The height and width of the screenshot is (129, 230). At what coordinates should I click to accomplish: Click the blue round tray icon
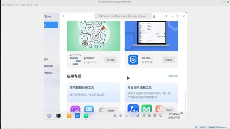(120, 115)
